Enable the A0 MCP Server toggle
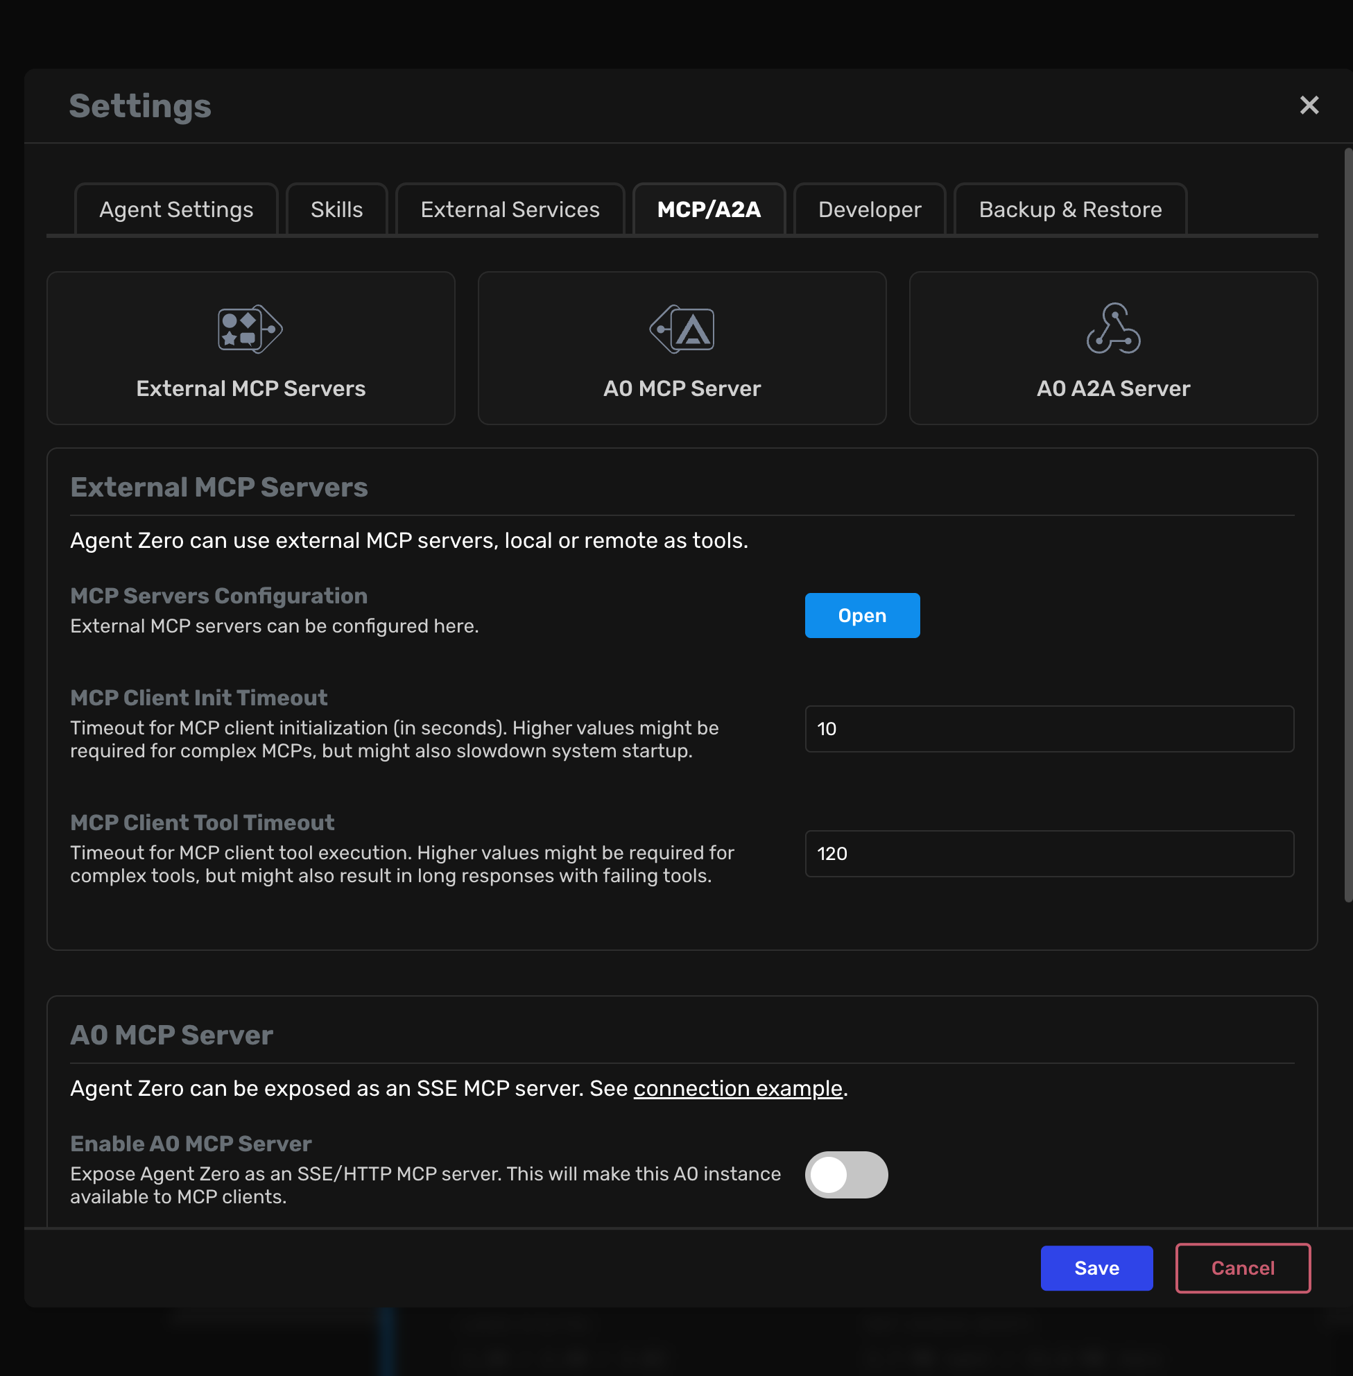 point(846,1175)
